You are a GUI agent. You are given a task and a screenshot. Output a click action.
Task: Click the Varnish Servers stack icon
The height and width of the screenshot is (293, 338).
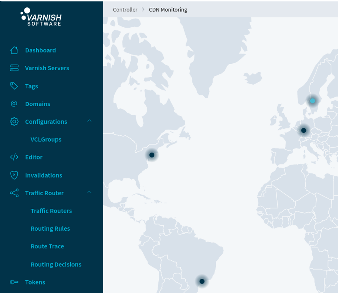tap(14, 68)
